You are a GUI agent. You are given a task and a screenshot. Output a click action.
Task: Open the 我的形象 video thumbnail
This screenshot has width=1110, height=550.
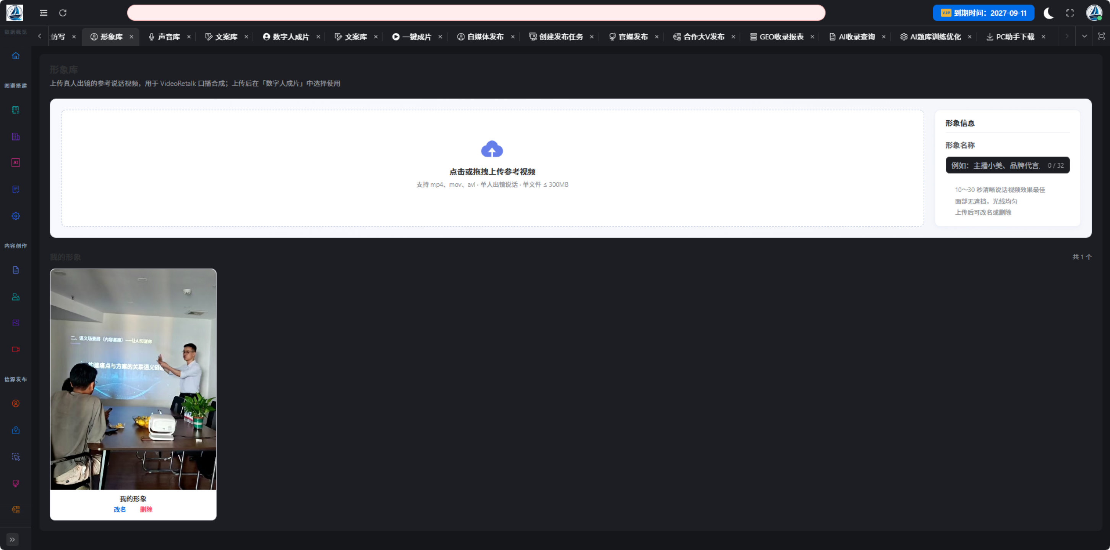tap(133, 379)
